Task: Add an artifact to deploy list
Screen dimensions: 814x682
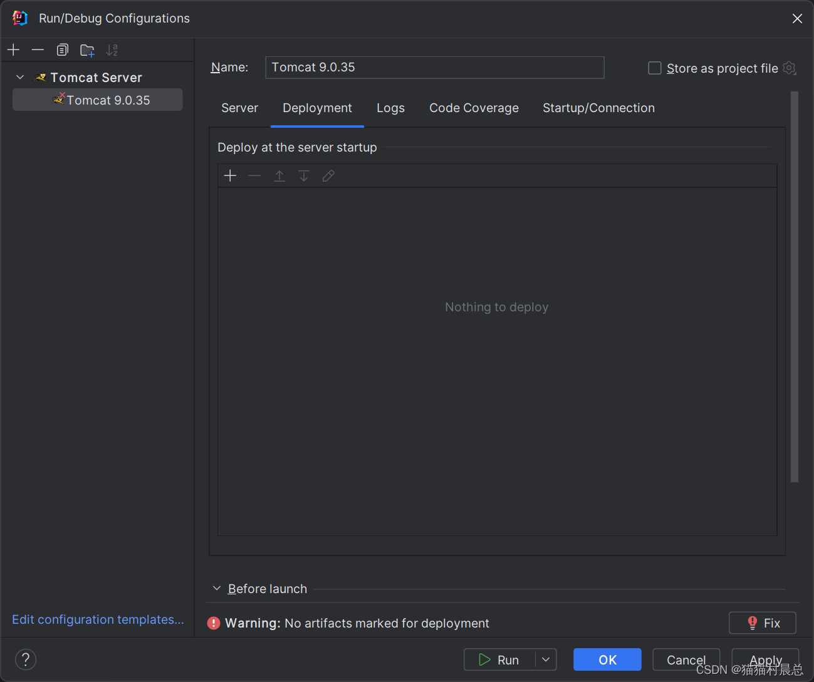Action: [230, 175]
